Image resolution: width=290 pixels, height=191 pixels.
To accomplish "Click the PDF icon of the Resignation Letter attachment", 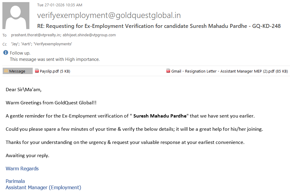I will click(168, 71).
